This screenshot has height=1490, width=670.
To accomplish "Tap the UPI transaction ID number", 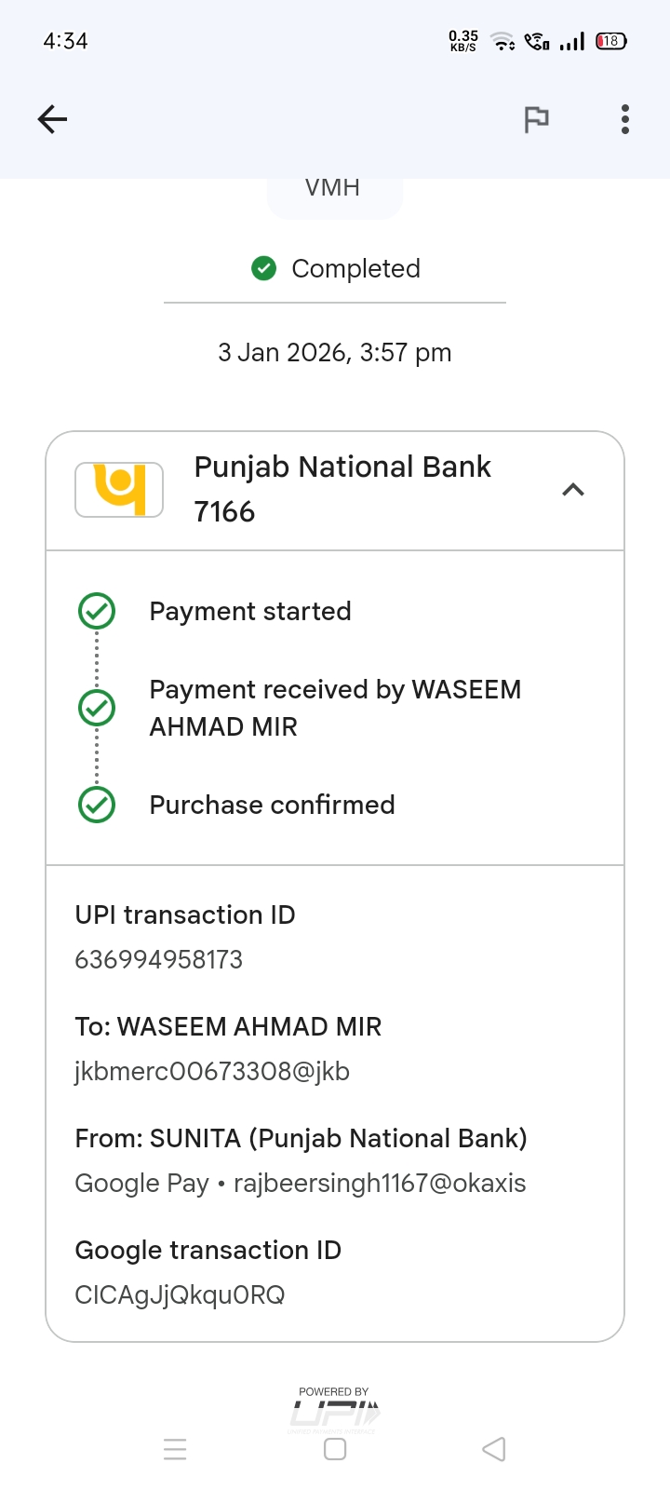I will 159,960.
